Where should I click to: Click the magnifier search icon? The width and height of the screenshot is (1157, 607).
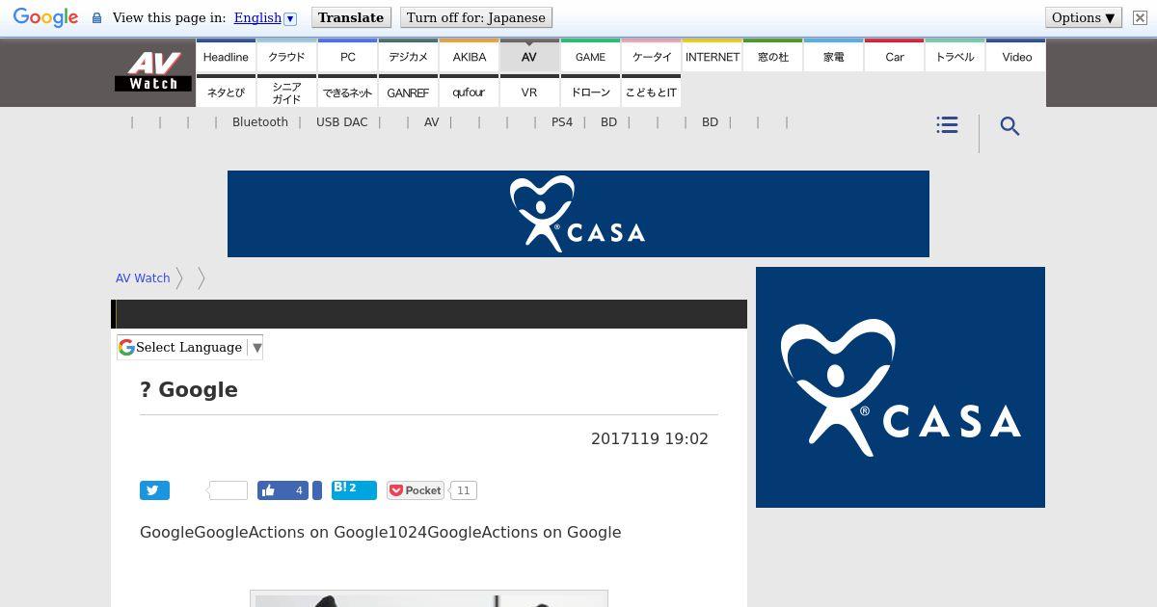1009,126
